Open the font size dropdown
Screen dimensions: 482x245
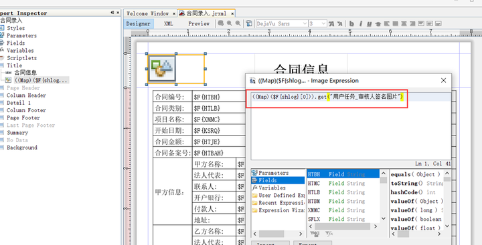coord(324,23)
